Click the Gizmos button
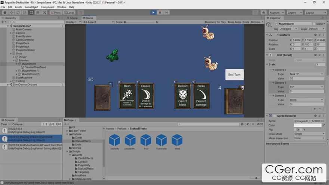The width and height of the screenshot is (329, 185). coord(255,22)
